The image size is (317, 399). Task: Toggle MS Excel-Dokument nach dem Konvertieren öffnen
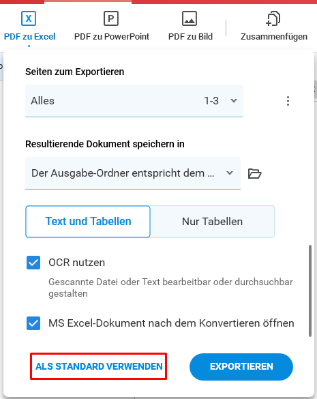coord(33,323)
